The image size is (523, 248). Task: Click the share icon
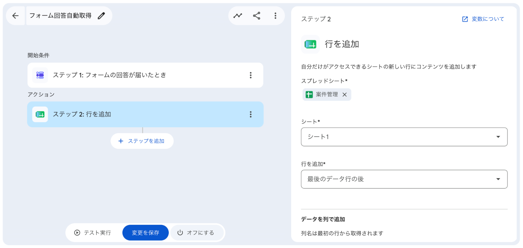click(x=257, y=16)
